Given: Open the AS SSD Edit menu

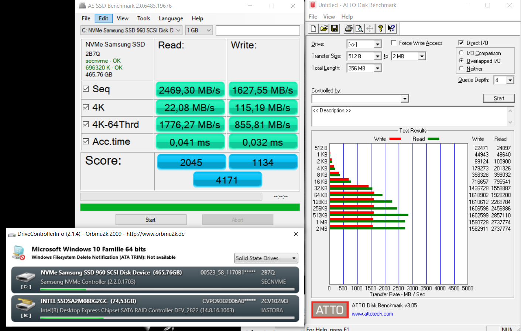Looking at the screenshot, I should (x=103, y=18).
